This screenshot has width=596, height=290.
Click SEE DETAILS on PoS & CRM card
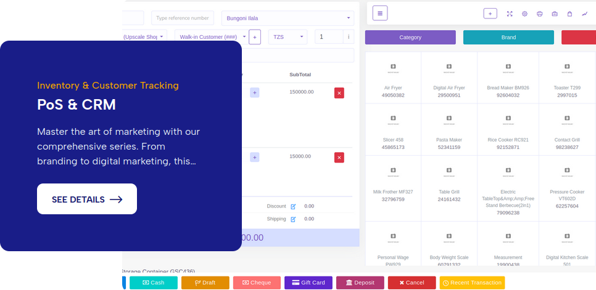click(x=87, y=199)
